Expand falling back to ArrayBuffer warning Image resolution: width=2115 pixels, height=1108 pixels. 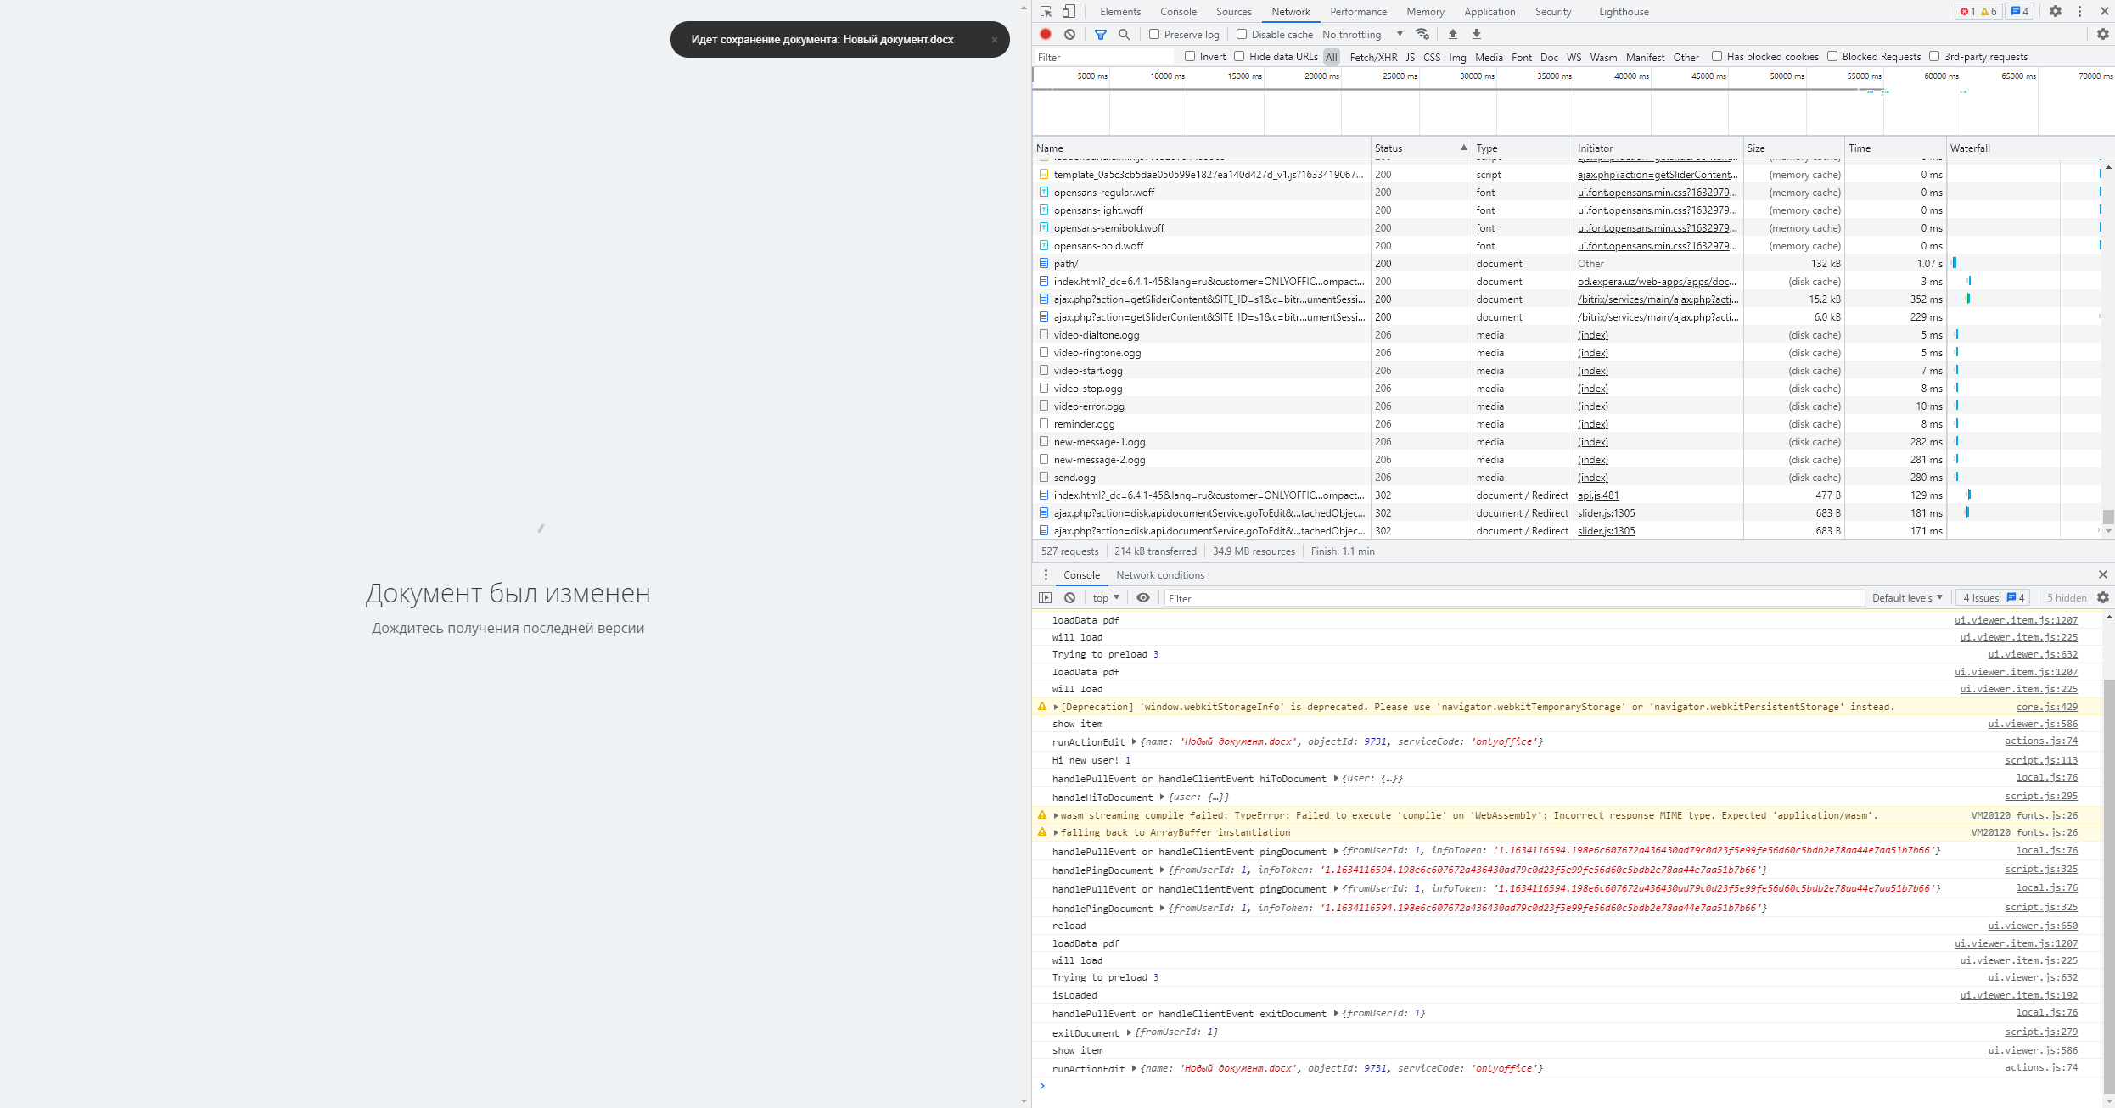[x=1056, y=832]
